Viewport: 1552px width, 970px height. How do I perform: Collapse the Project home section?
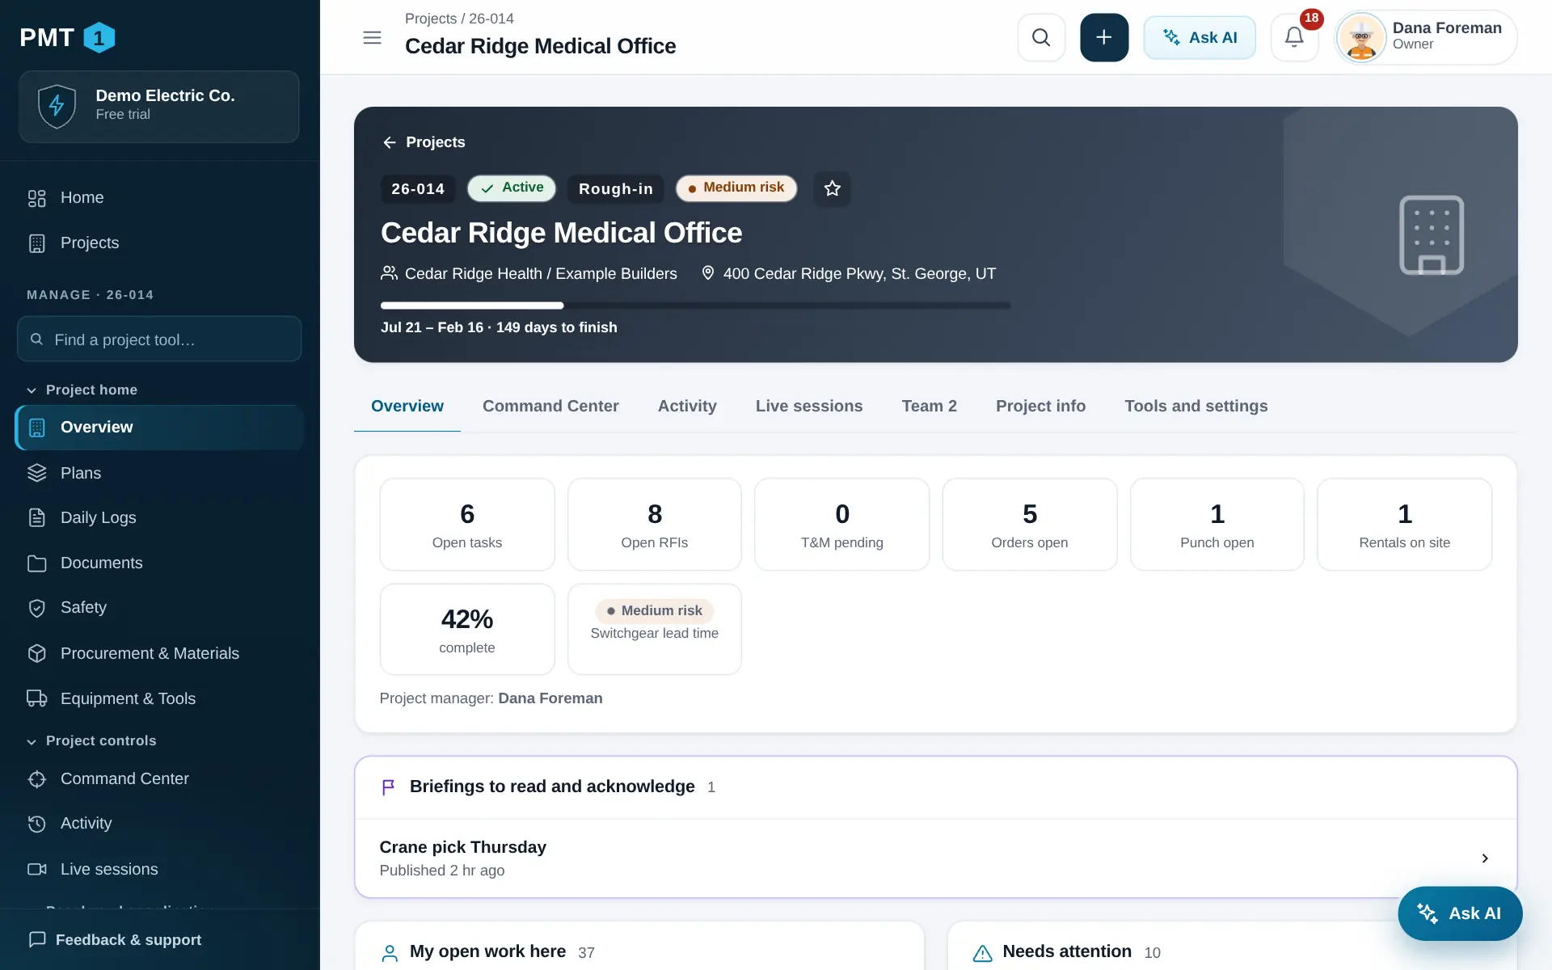tap(82, 390)
